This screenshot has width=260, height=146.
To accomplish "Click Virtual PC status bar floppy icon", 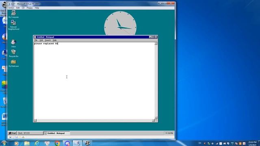I will (x=17, y=137).
